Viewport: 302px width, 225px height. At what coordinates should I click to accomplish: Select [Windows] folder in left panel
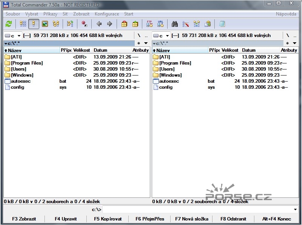77,75
